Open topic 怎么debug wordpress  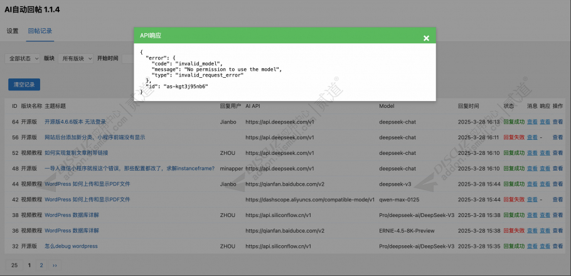[71, 246]
